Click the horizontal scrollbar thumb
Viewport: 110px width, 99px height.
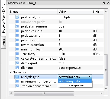(44, 93)
